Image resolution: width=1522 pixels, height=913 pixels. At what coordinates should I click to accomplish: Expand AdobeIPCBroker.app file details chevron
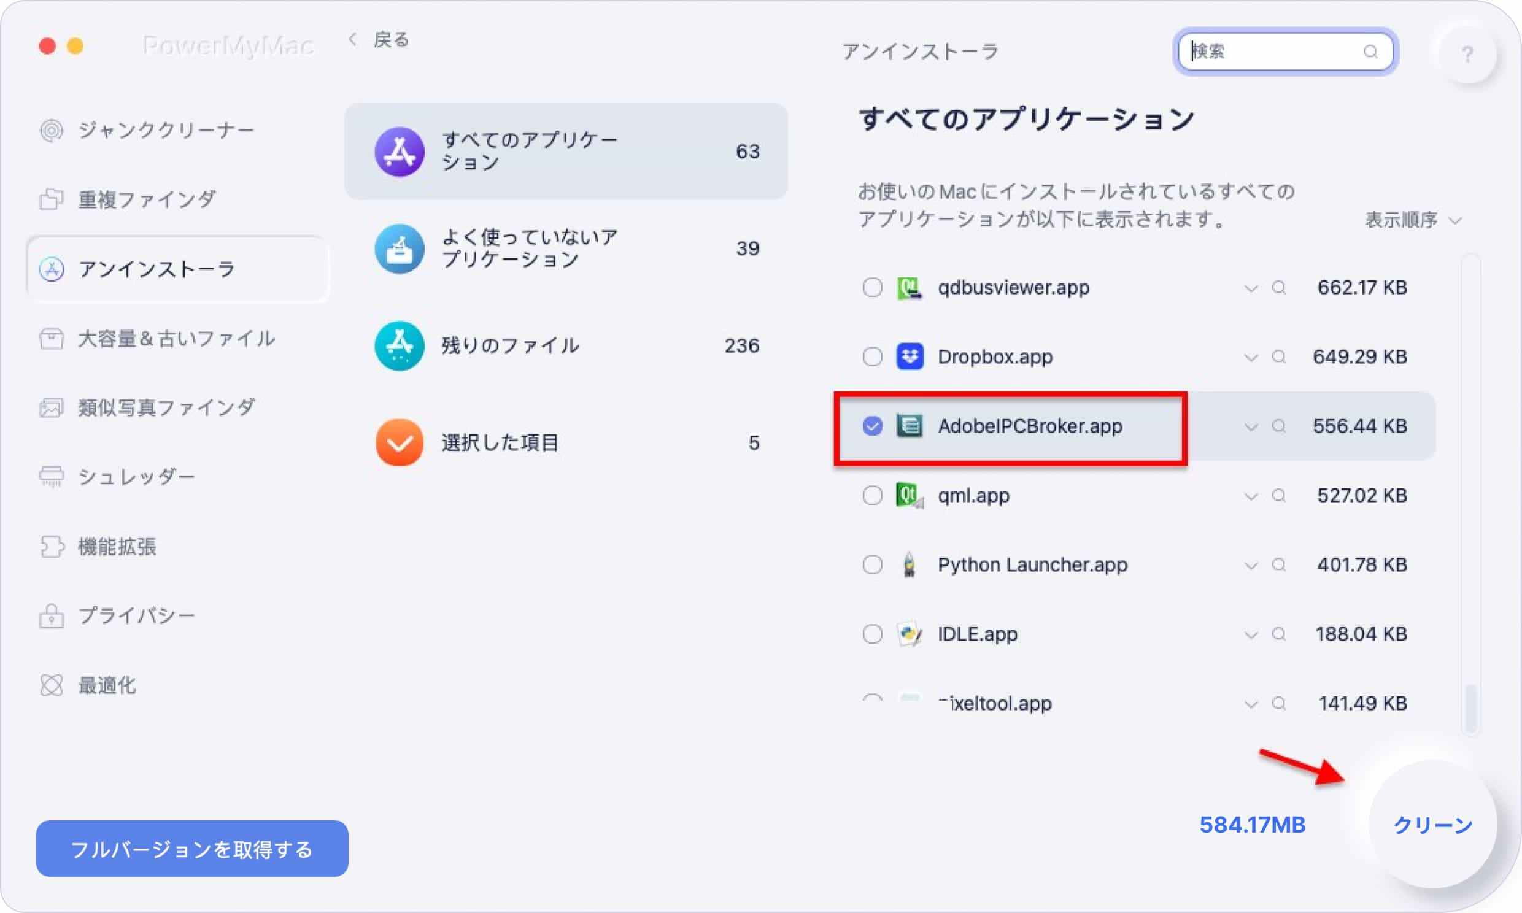(x=1251, y=426)
